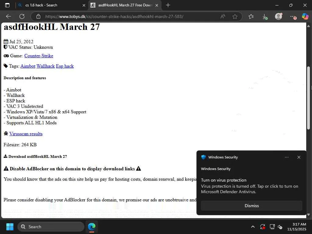Open a new tab with plus
The width and height of the screenshot is (312, 234).
click(x=168, y=5)
